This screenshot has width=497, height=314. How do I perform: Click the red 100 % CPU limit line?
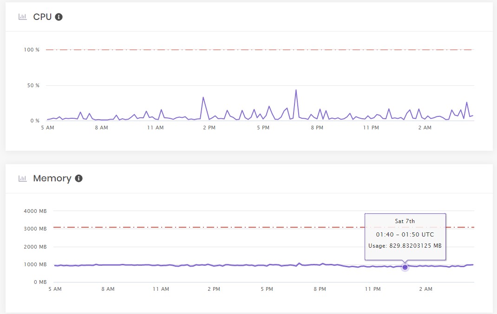tap(260, 50)
